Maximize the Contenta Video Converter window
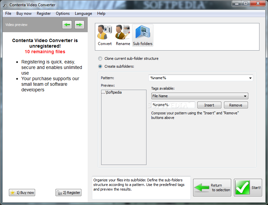268x205 pixels. 246,3
